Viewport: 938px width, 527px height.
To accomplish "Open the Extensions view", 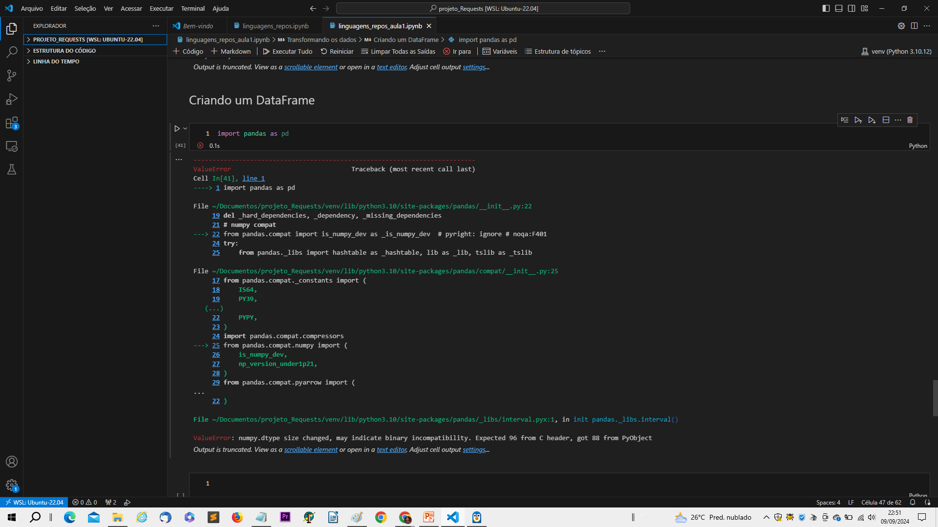I will click(x=12, y=122).
